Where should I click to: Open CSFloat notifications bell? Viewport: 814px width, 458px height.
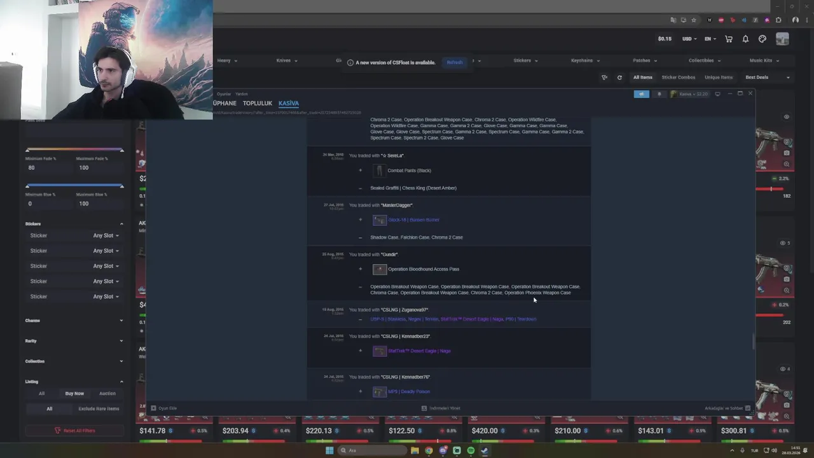(745, 39)
